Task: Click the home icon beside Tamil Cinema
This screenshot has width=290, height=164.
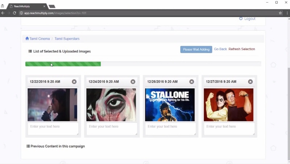Action: [27, 39]
